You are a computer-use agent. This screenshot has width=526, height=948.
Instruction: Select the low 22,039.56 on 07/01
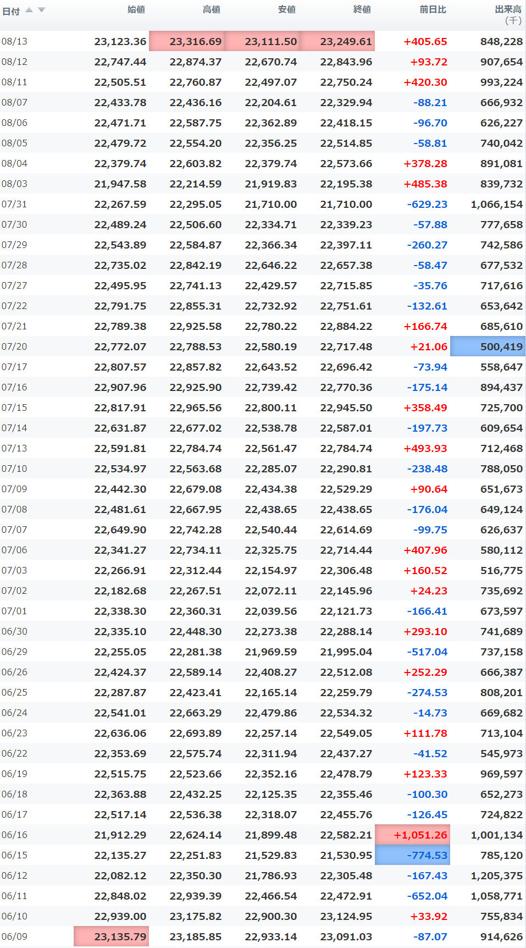[x=271, y=611]
